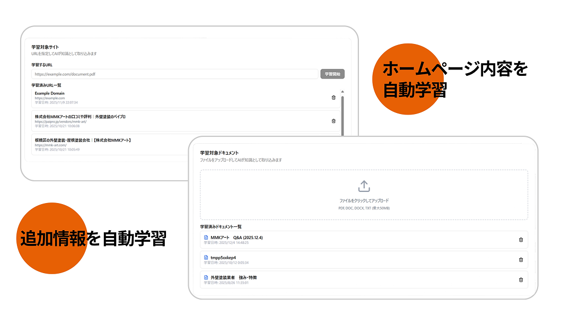
Task: Select the 板橋区の外壁塗装 entry title
Action: pos(82,141)
